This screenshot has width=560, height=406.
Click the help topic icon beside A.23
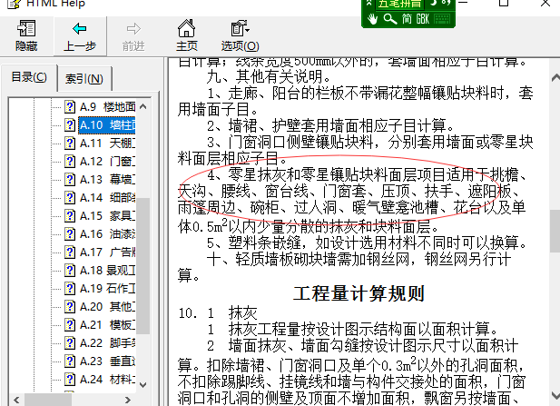point(70,361)
